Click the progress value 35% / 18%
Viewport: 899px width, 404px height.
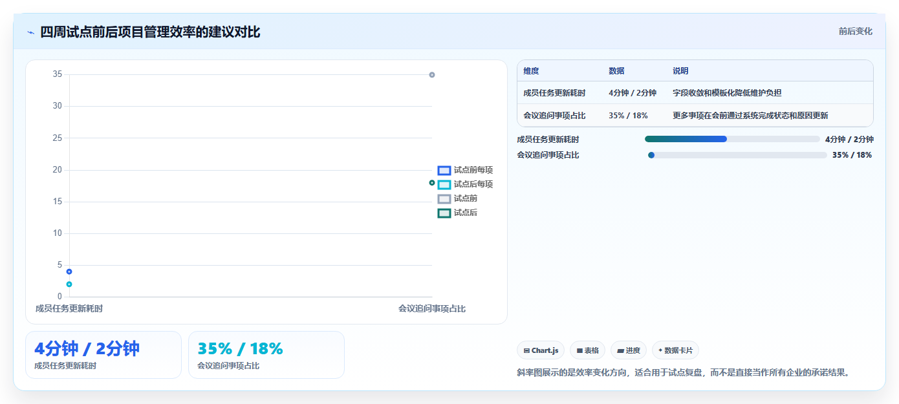coord(852,155)
